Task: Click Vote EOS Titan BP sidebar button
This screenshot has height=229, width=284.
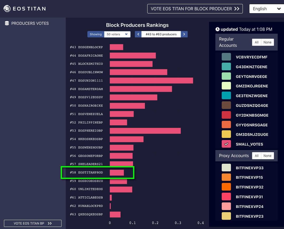Action: click(x=33, y=223)
